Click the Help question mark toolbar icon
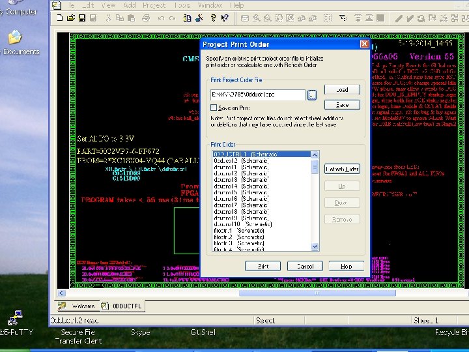This screenshot has height=352, width=469. (213, 18)
